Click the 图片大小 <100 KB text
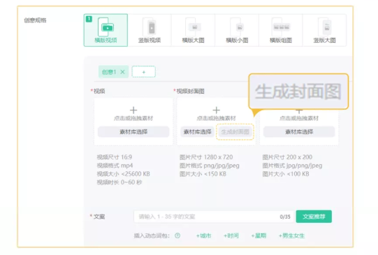Viewport: 378px width, 255px height. point(286,174)
